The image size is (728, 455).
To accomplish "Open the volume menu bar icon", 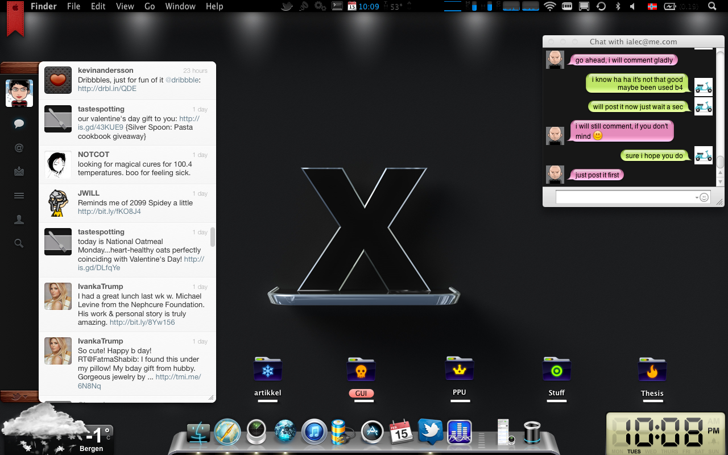I will click(x=632, y=6).
